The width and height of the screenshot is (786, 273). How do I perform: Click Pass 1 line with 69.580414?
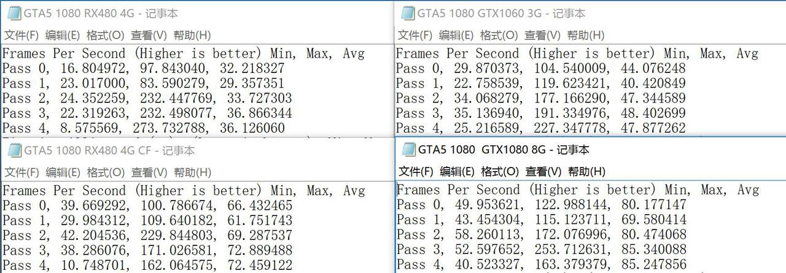click(x=542, y=220)
